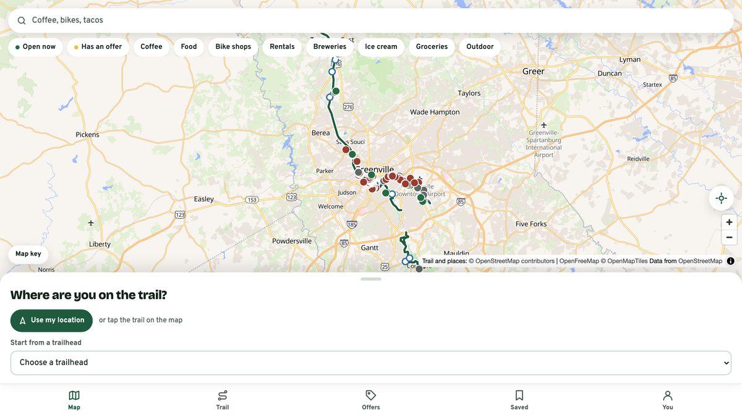Image resolution: width=742 pixels, height=417 pixels.
Task: Open the Choose a trailhead dropdown
Action: pyautogui.click(x=371, y=363)
